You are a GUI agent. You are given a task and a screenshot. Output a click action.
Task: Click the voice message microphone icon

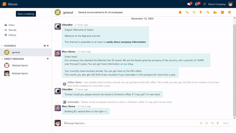click(217, 123)
